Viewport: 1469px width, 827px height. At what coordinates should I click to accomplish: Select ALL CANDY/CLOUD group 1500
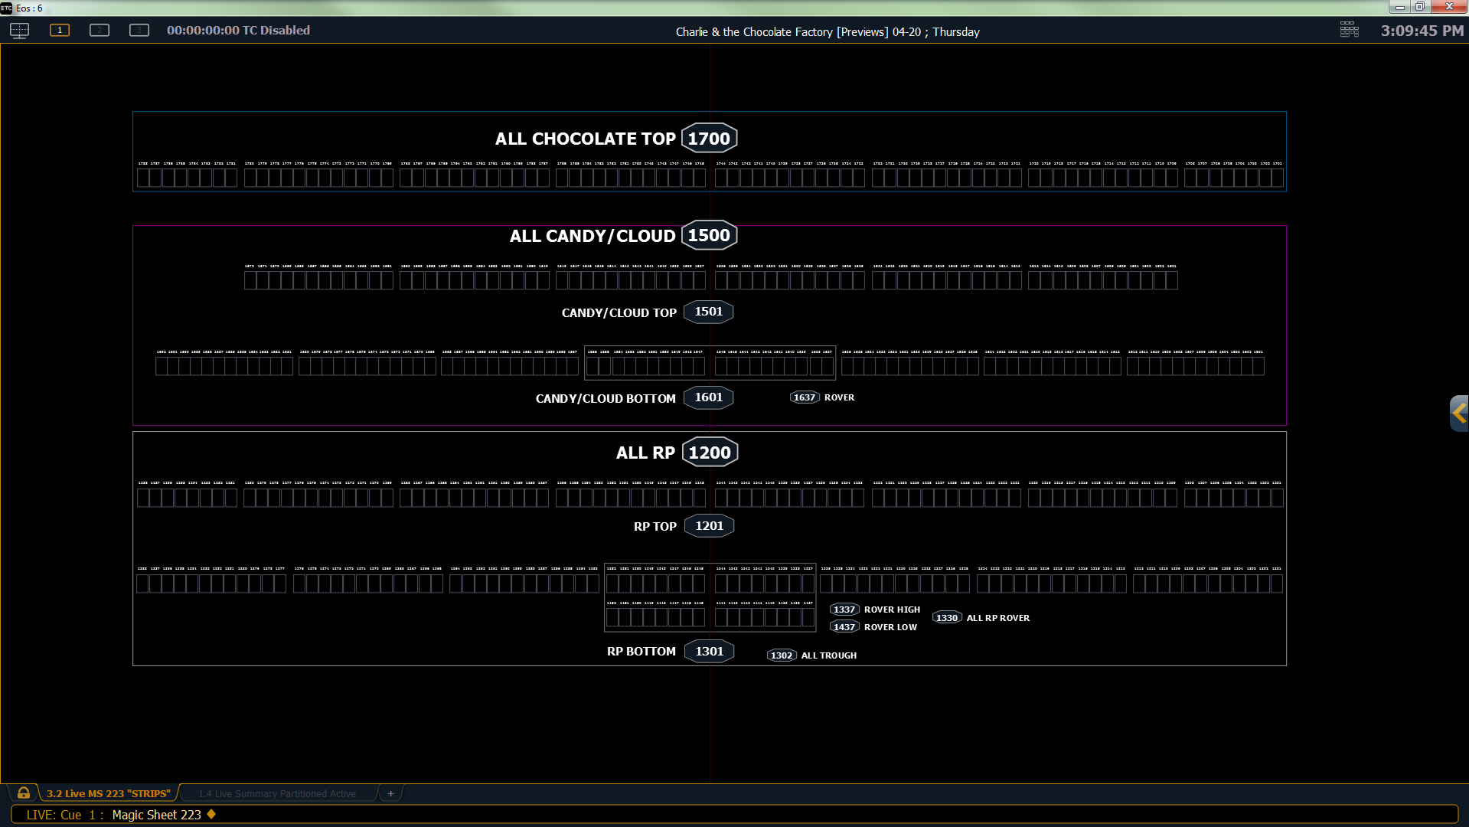709,235
